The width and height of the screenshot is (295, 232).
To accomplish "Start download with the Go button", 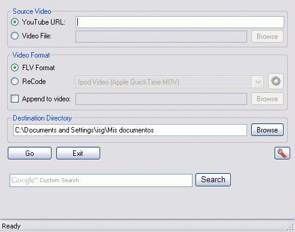I will tap(29, 153).
